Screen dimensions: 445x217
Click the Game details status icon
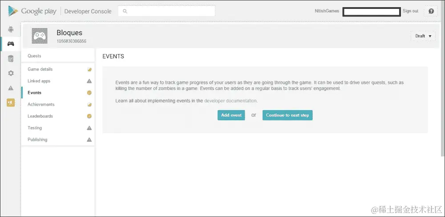coord(89,70)
